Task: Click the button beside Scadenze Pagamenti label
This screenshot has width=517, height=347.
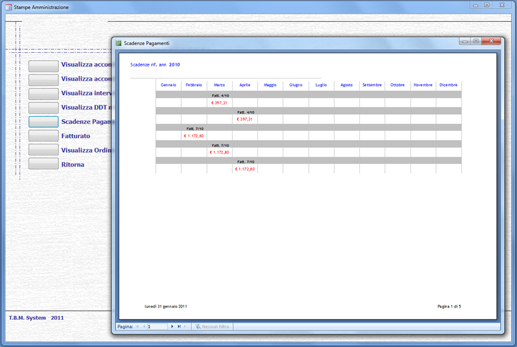Action: [43, 121]
